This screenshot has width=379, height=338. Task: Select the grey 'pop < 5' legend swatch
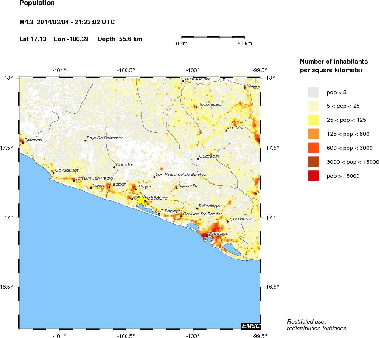(x=313, y=92)
